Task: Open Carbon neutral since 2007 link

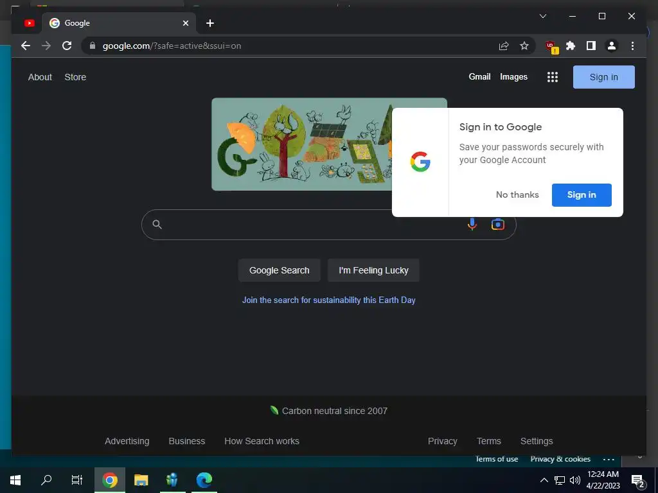Action: point(328,411)
